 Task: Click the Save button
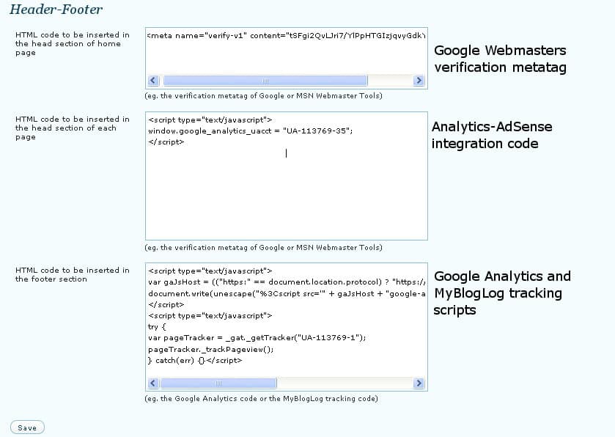pyautogui.click(x=27, y=427)
